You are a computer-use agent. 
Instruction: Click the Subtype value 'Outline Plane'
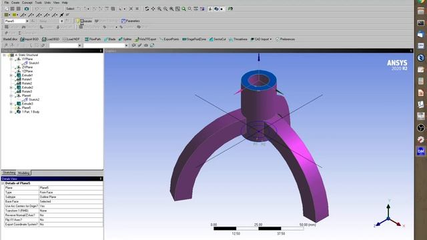click(x=71, y=197)
